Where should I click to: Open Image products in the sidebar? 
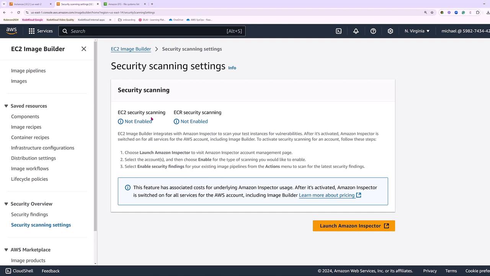point(28,260)
